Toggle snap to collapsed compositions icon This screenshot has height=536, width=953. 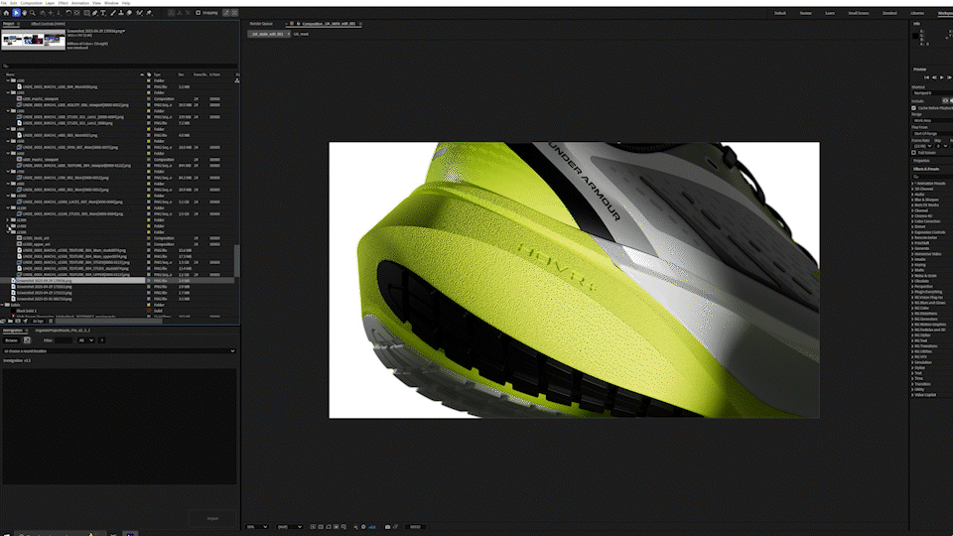pyautogui.click(x=234, y=13)
